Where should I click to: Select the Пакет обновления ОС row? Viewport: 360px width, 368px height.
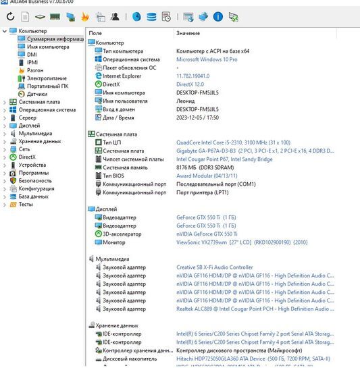point(211,68)
